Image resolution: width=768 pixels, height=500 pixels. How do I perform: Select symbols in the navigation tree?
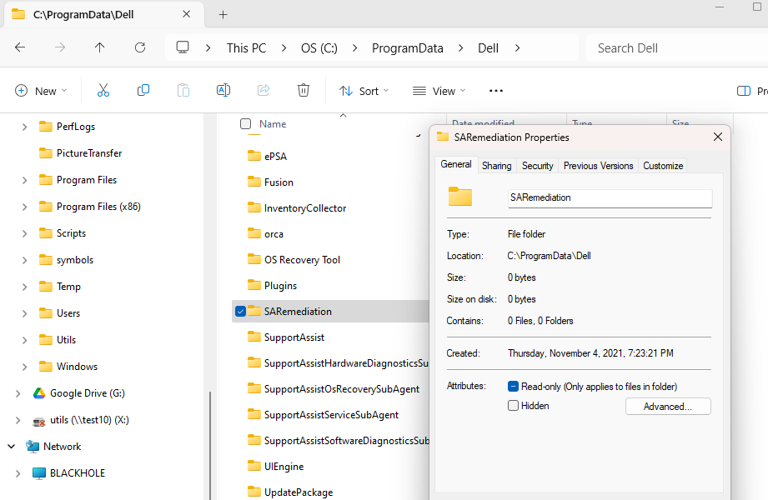(75, 260)
